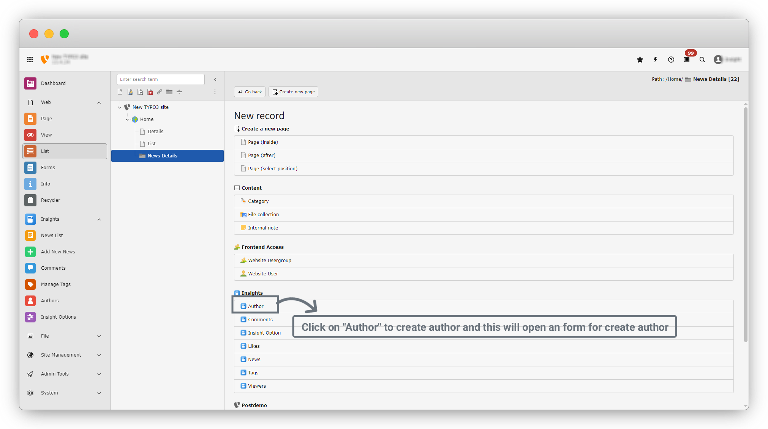Open system information list with 99 badge
The height and width of the screenshot is (429, 768).
687,60
